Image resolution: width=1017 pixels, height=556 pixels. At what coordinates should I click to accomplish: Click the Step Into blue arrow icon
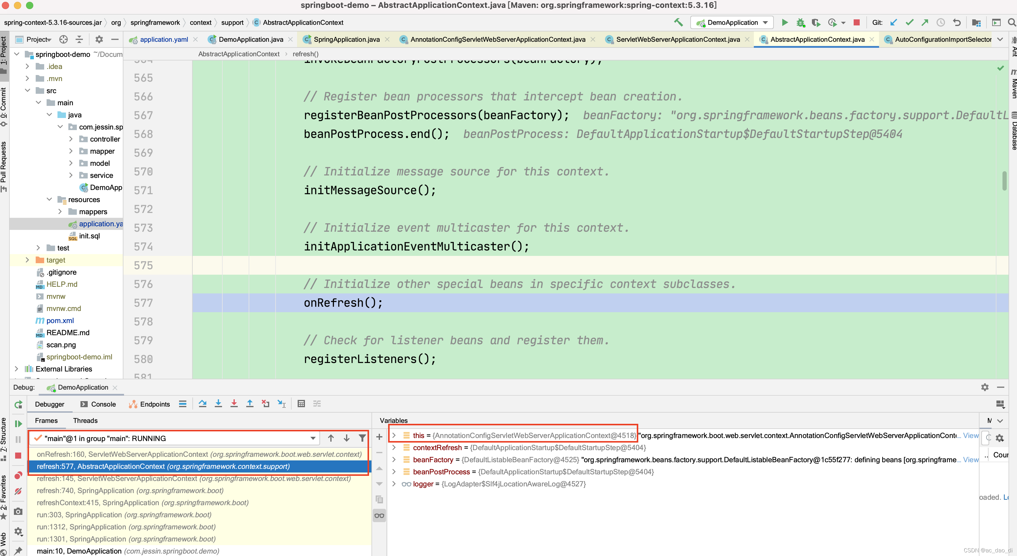click(x=218, y=404)
